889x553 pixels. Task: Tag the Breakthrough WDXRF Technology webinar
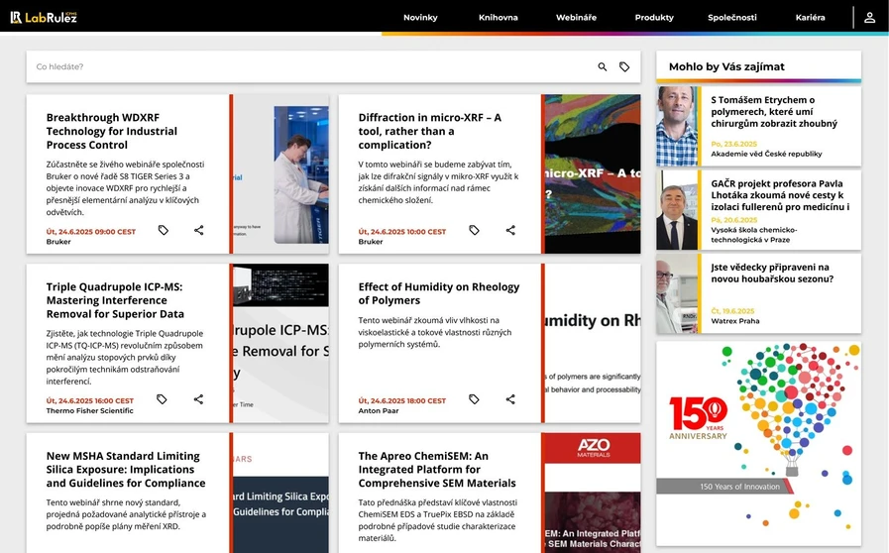[164, 230]
